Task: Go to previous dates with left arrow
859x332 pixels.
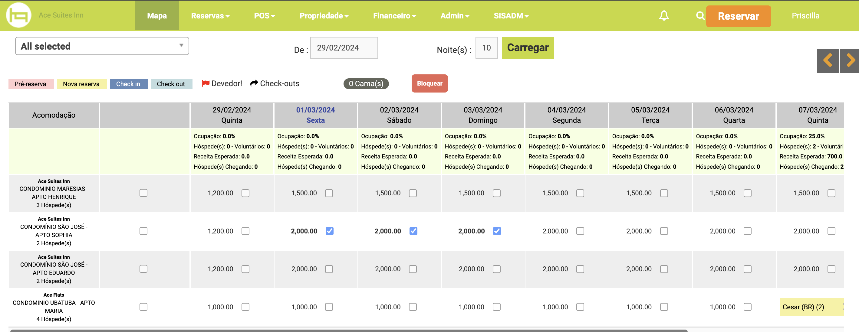Action: (827, 60)
